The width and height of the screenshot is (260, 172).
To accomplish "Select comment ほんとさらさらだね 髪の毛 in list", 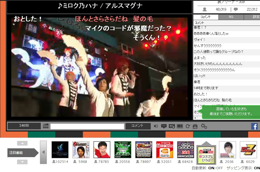I will coord(226,100).
